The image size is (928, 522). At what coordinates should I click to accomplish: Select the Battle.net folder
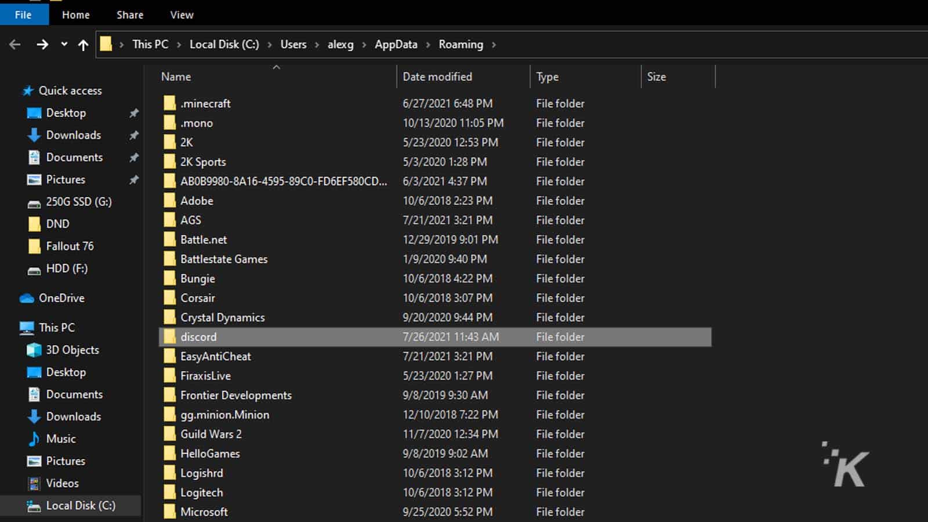coord(204,240)
